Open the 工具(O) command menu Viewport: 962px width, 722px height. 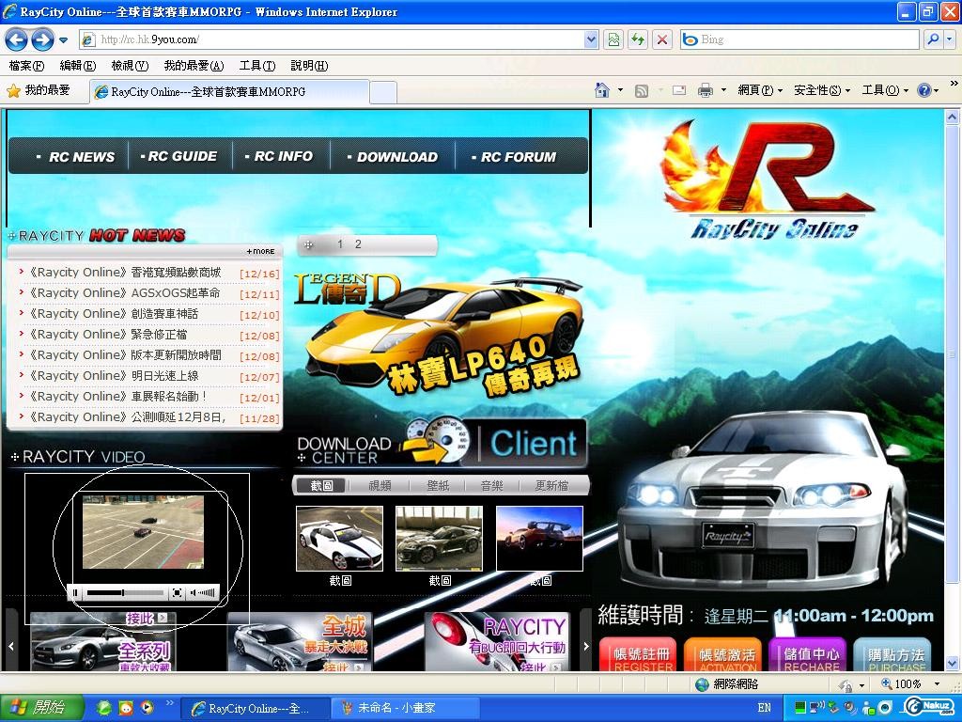click(x=885, y=91)
